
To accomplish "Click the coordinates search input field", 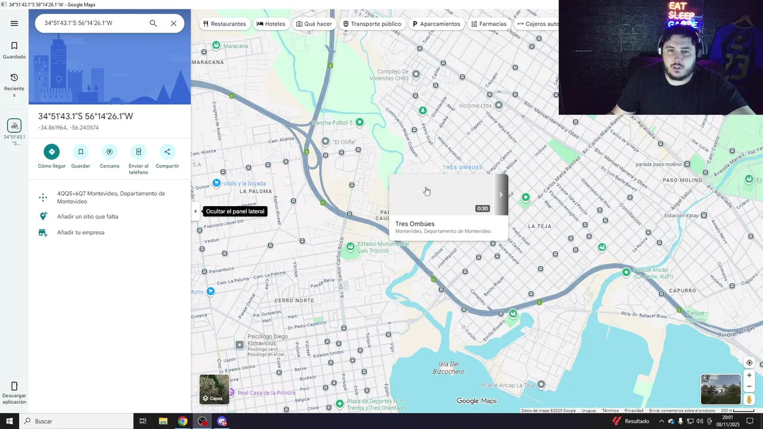I will click(92, 23).
